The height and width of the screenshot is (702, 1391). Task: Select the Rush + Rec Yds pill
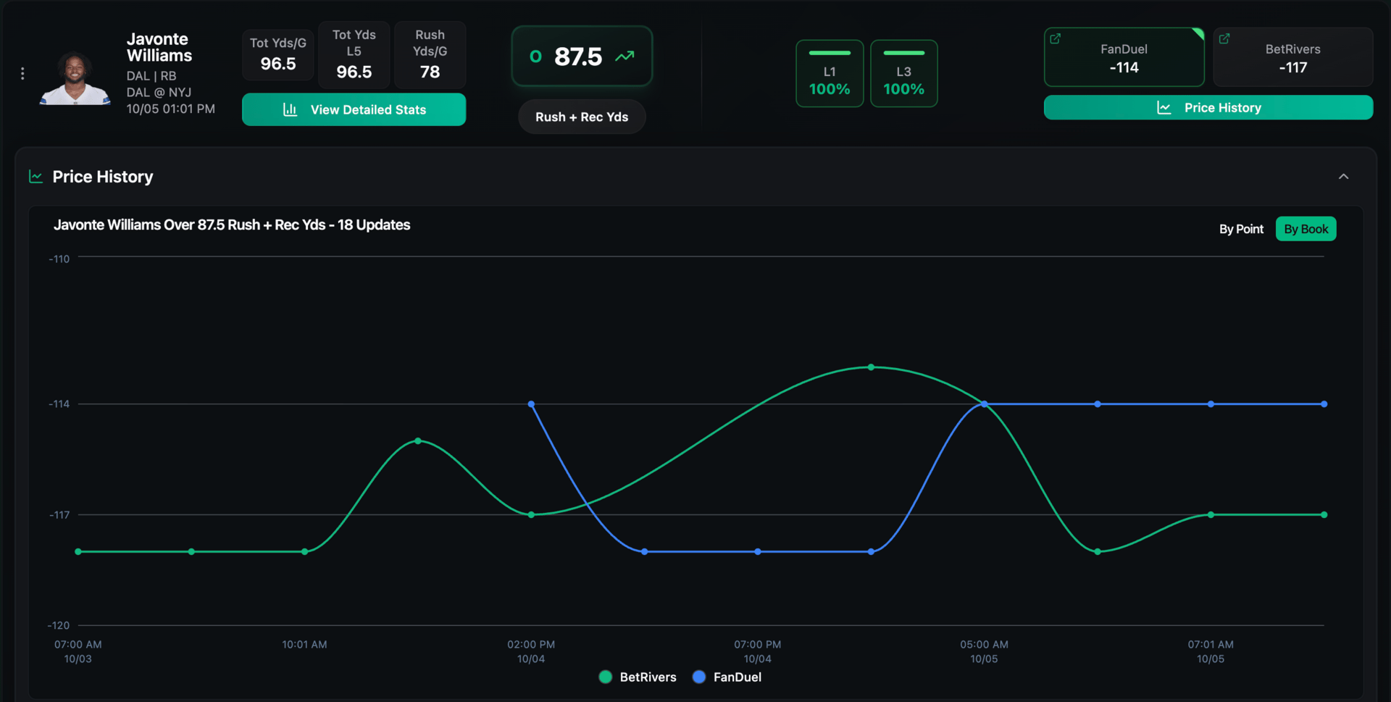click(x=582, y=117)
